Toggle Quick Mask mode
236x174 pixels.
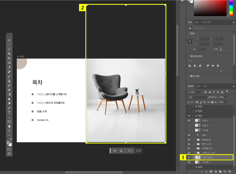tap(9, 149)
